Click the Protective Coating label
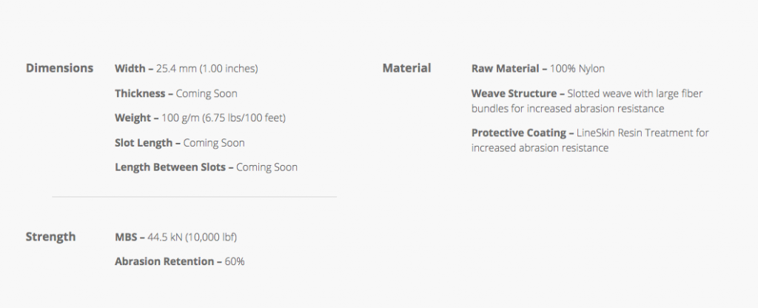758x308 pixels. point(518,133)
